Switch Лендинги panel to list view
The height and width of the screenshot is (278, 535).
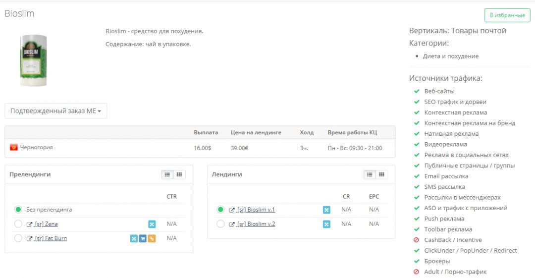(370, 174)
